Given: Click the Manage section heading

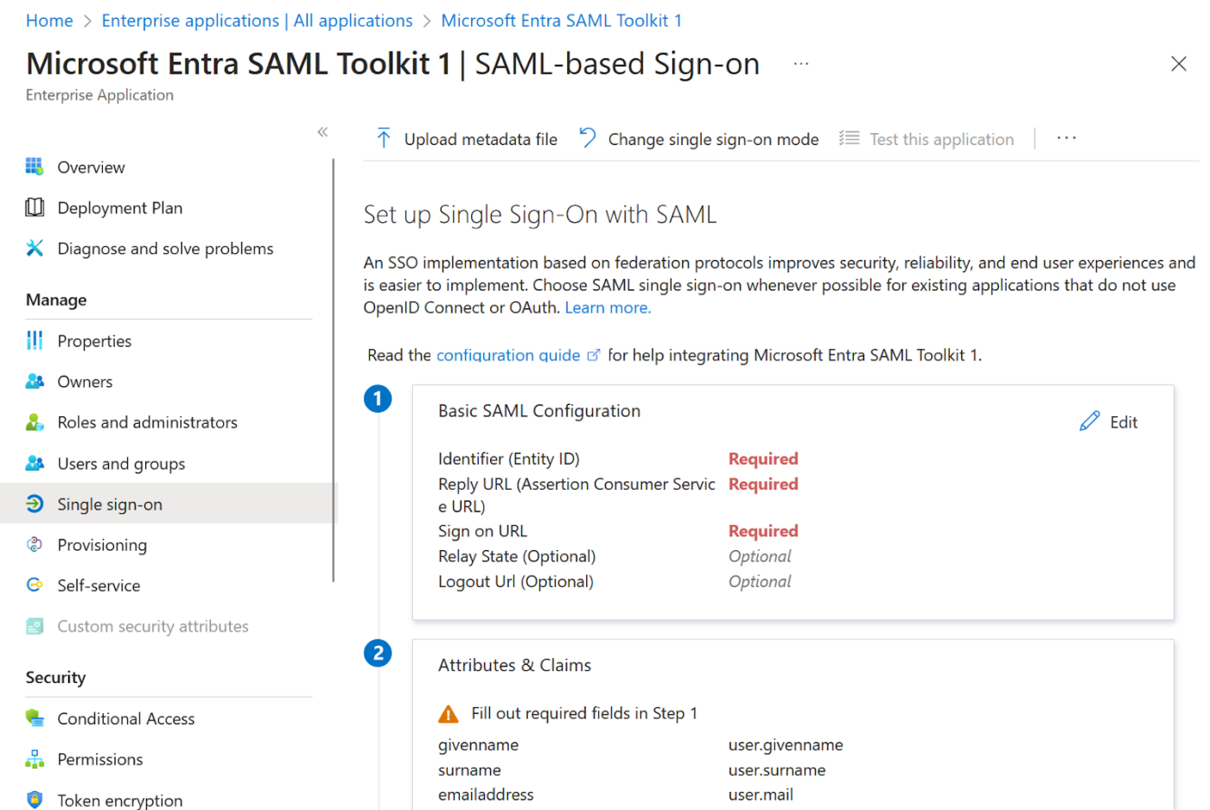Looking at the screenshot, I should point(56,300).
